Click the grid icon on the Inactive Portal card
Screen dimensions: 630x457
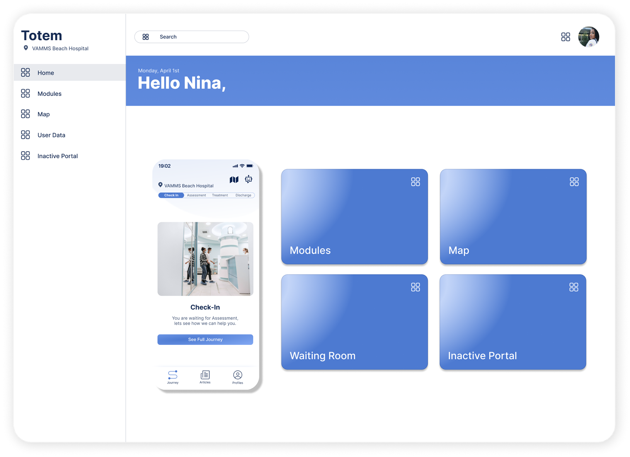[x=574, y=287]
